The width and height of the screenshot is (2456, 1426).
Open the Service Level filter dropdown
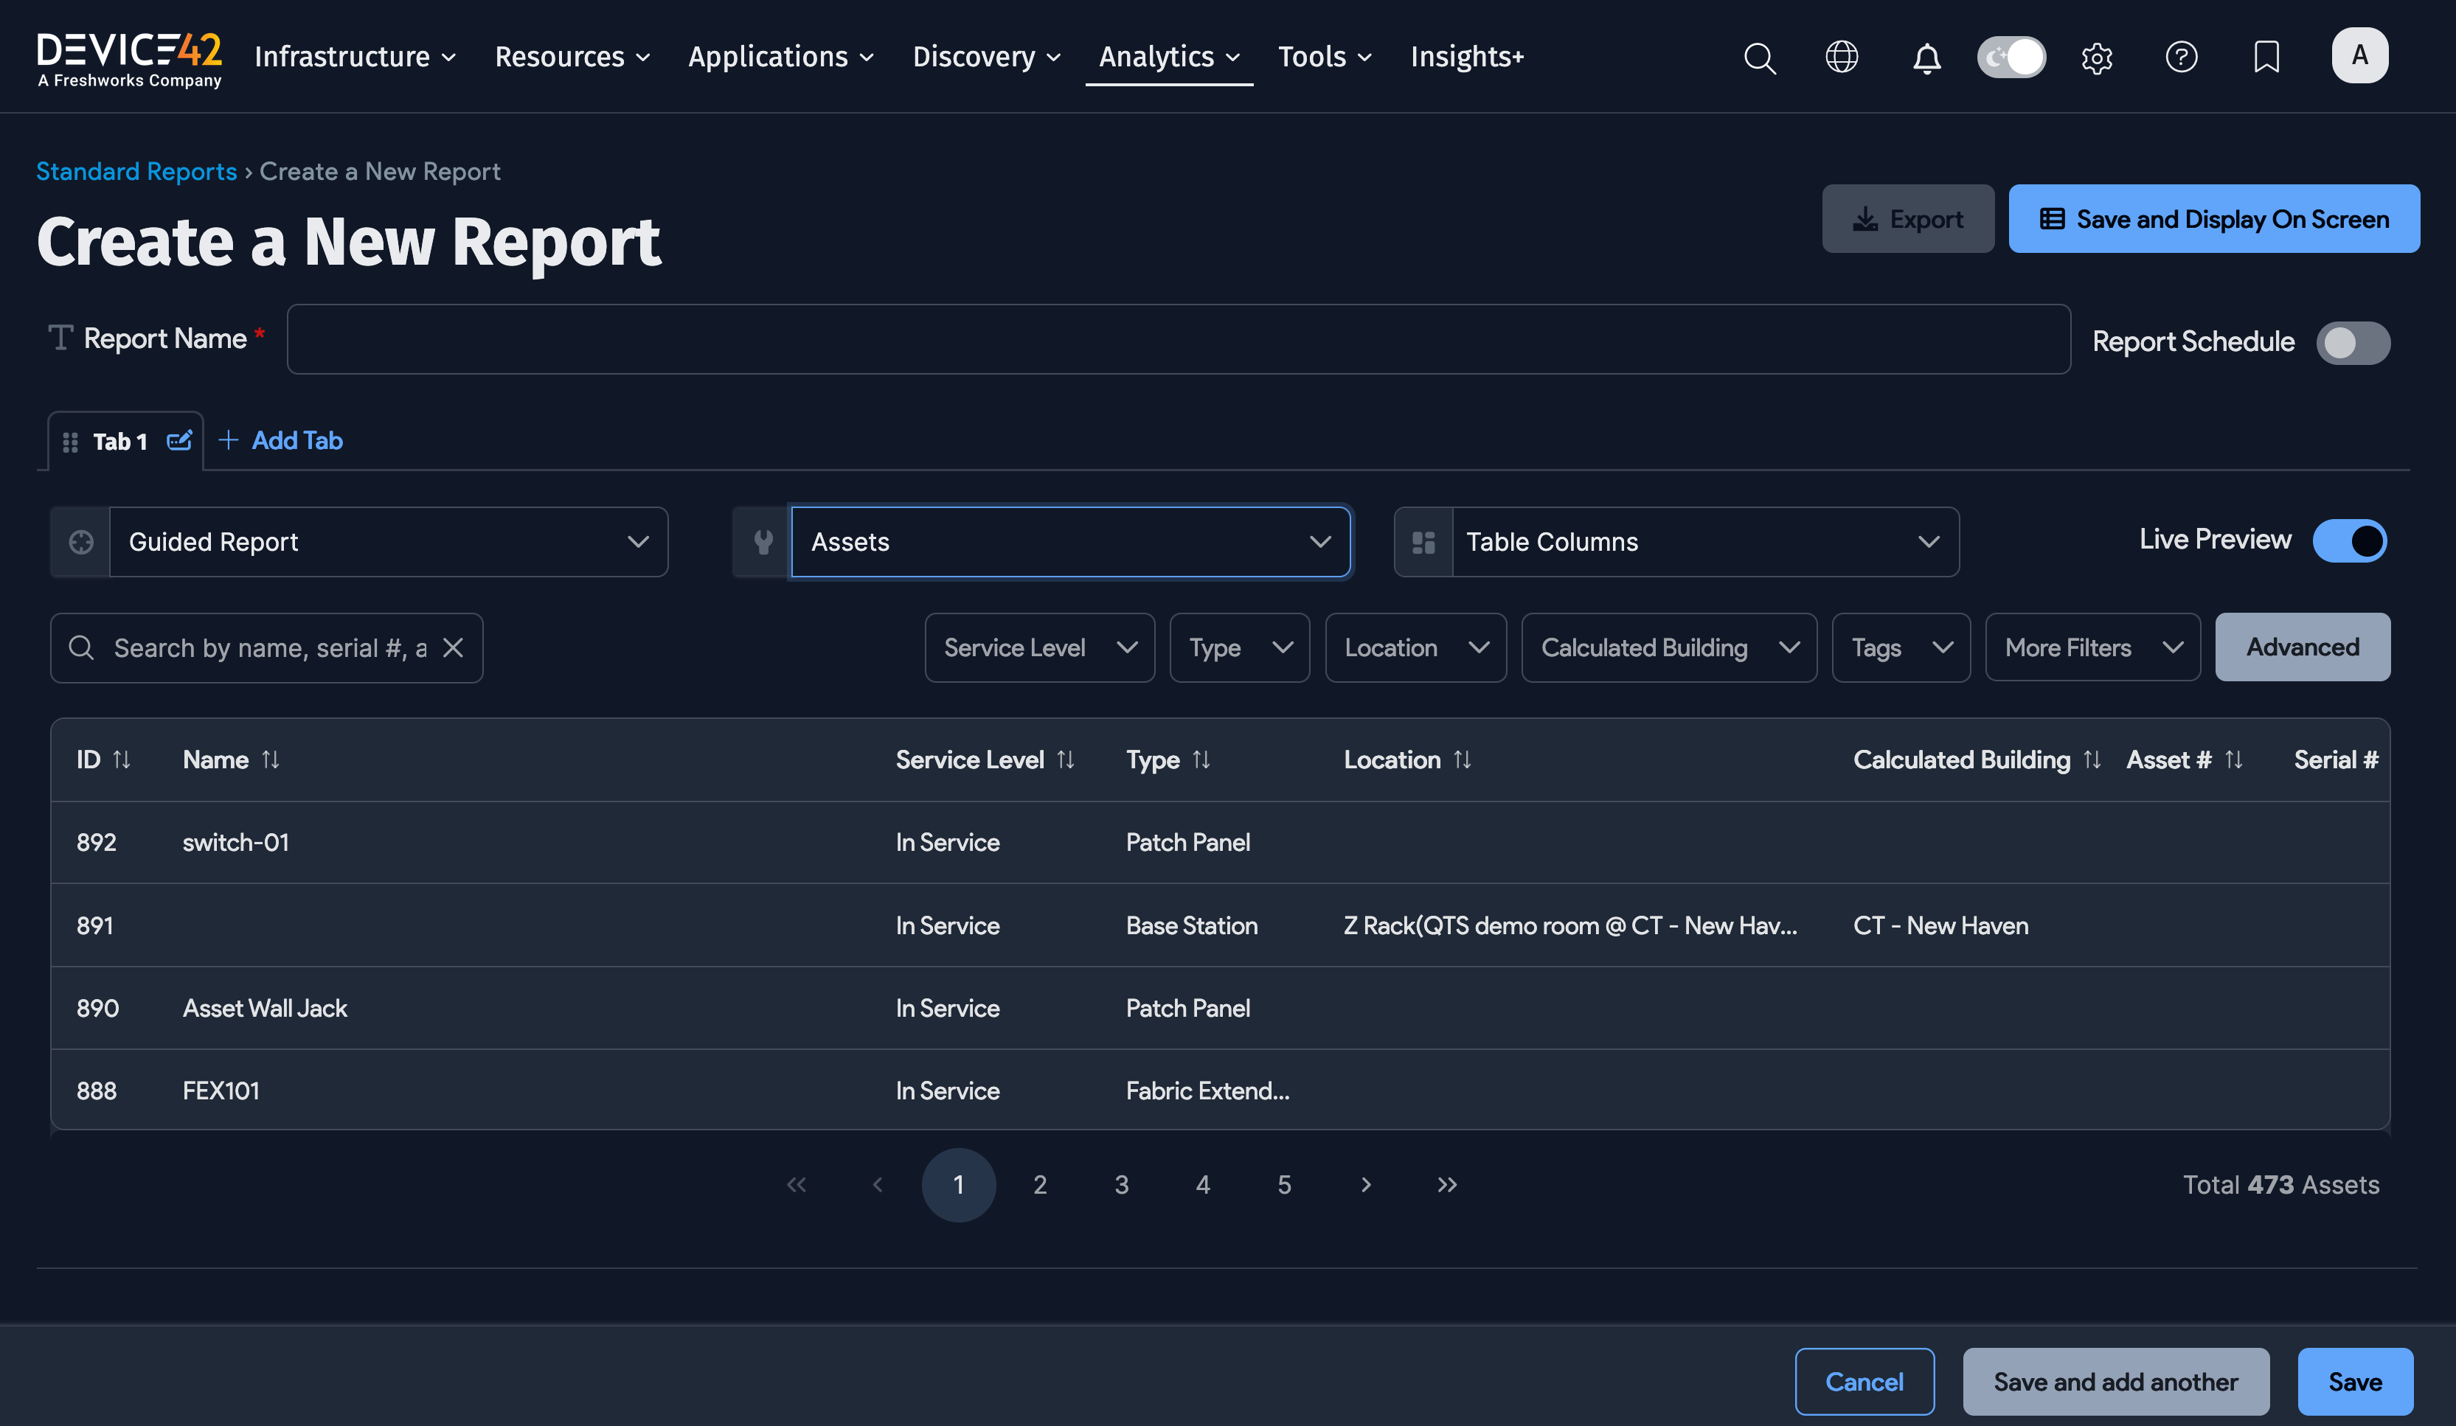click(1039, 647)
